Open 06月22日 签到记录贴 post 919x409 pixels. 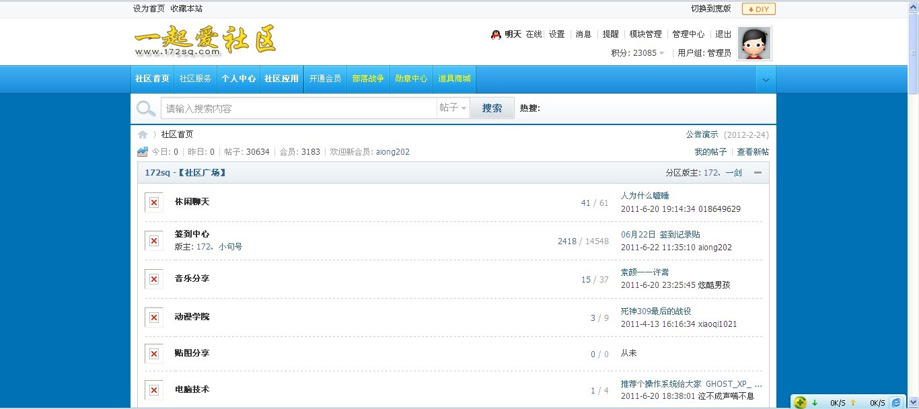click(660, 234)
